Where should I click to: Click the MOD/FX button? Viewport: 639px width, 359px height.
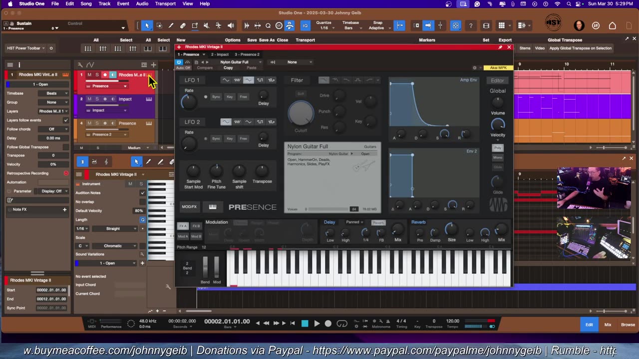click(189, 207)
